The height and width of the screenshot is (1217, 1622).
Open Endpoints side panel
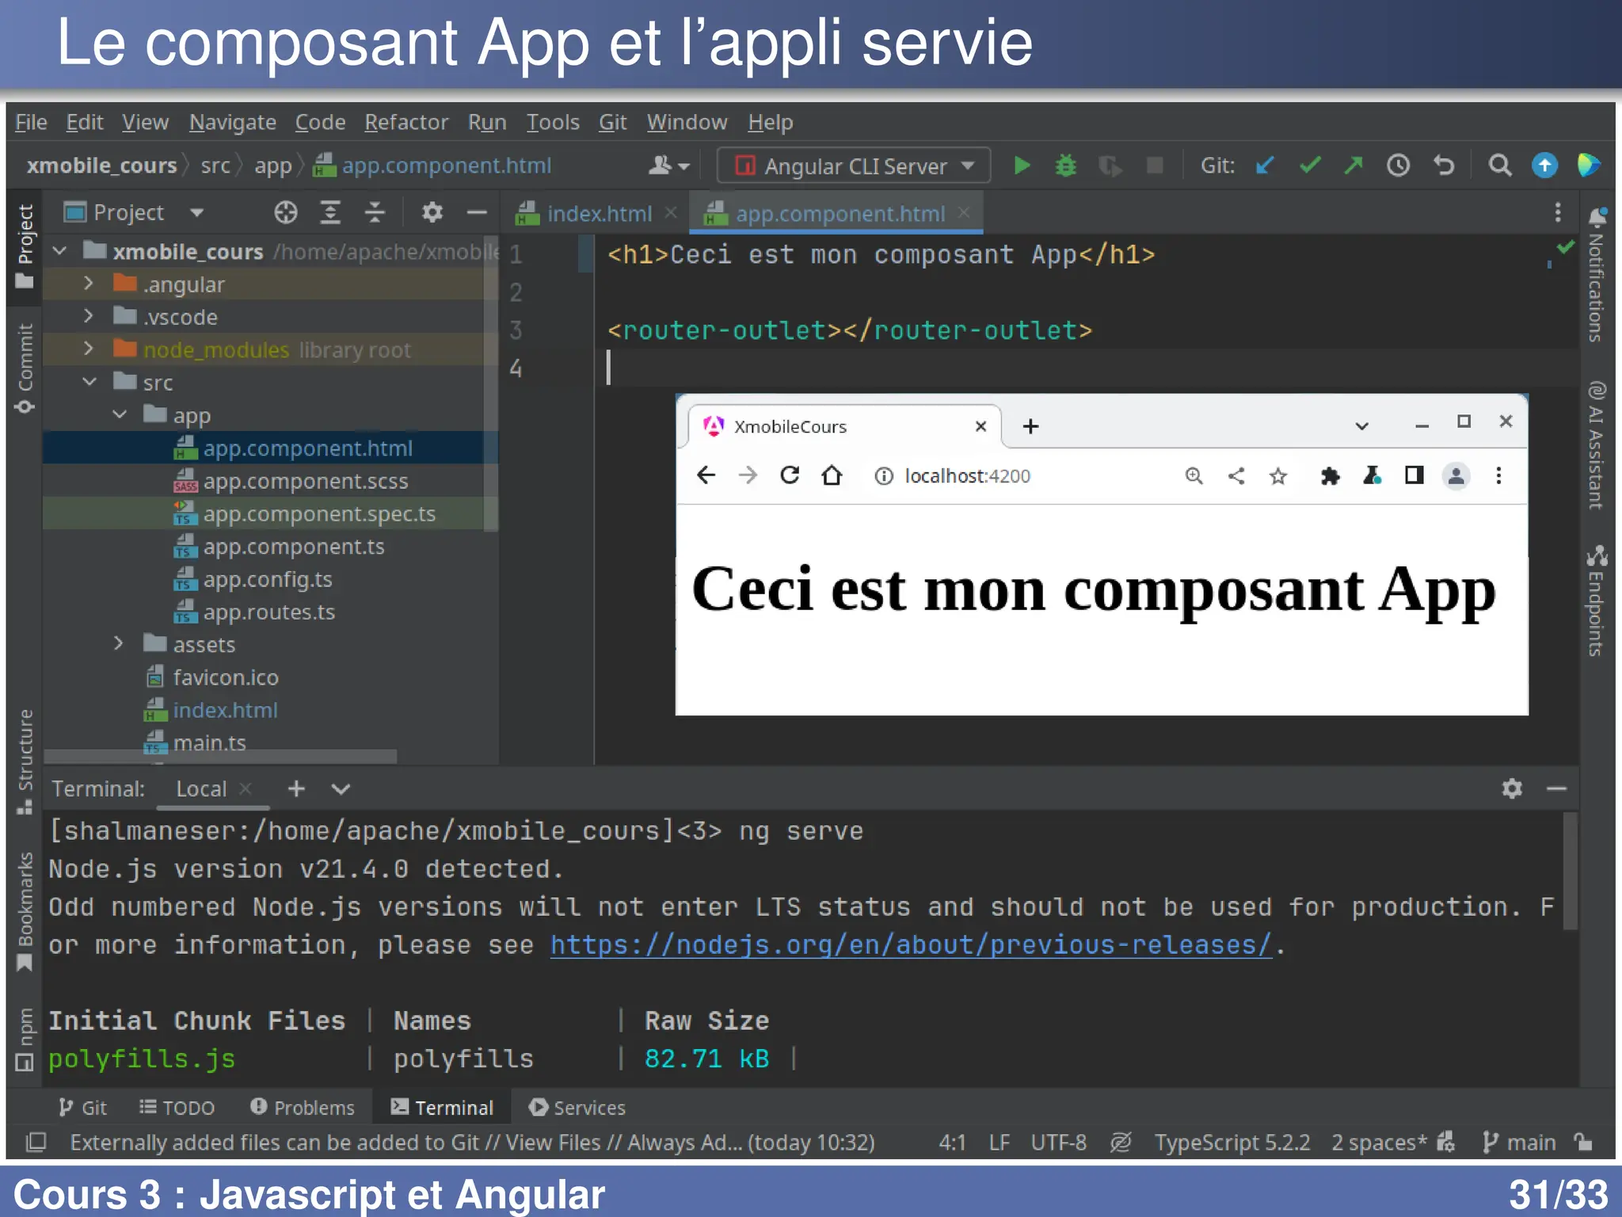(1597, 601)
